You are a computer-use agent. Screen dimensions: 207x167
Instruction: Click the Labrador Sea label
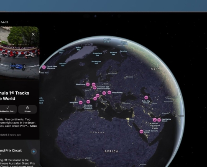pos(63,65)
